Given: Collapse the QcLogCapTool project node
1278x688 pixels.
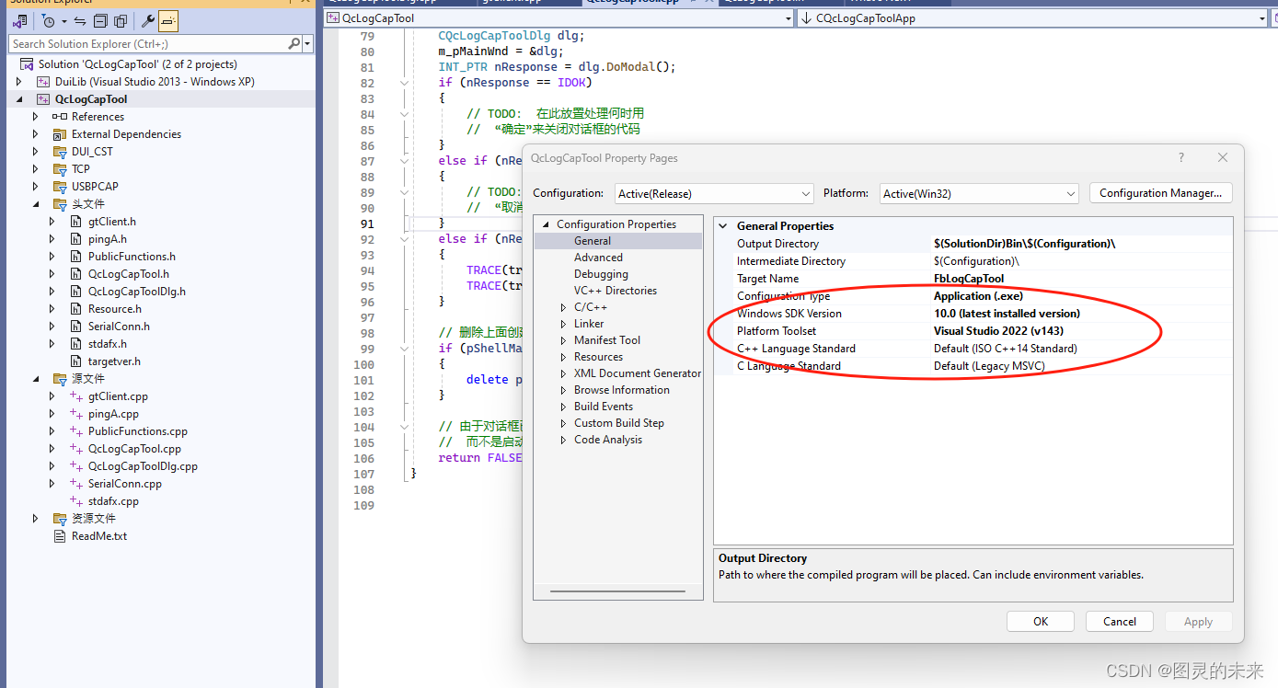Looking at the screenshot, I should coord(19,99).
